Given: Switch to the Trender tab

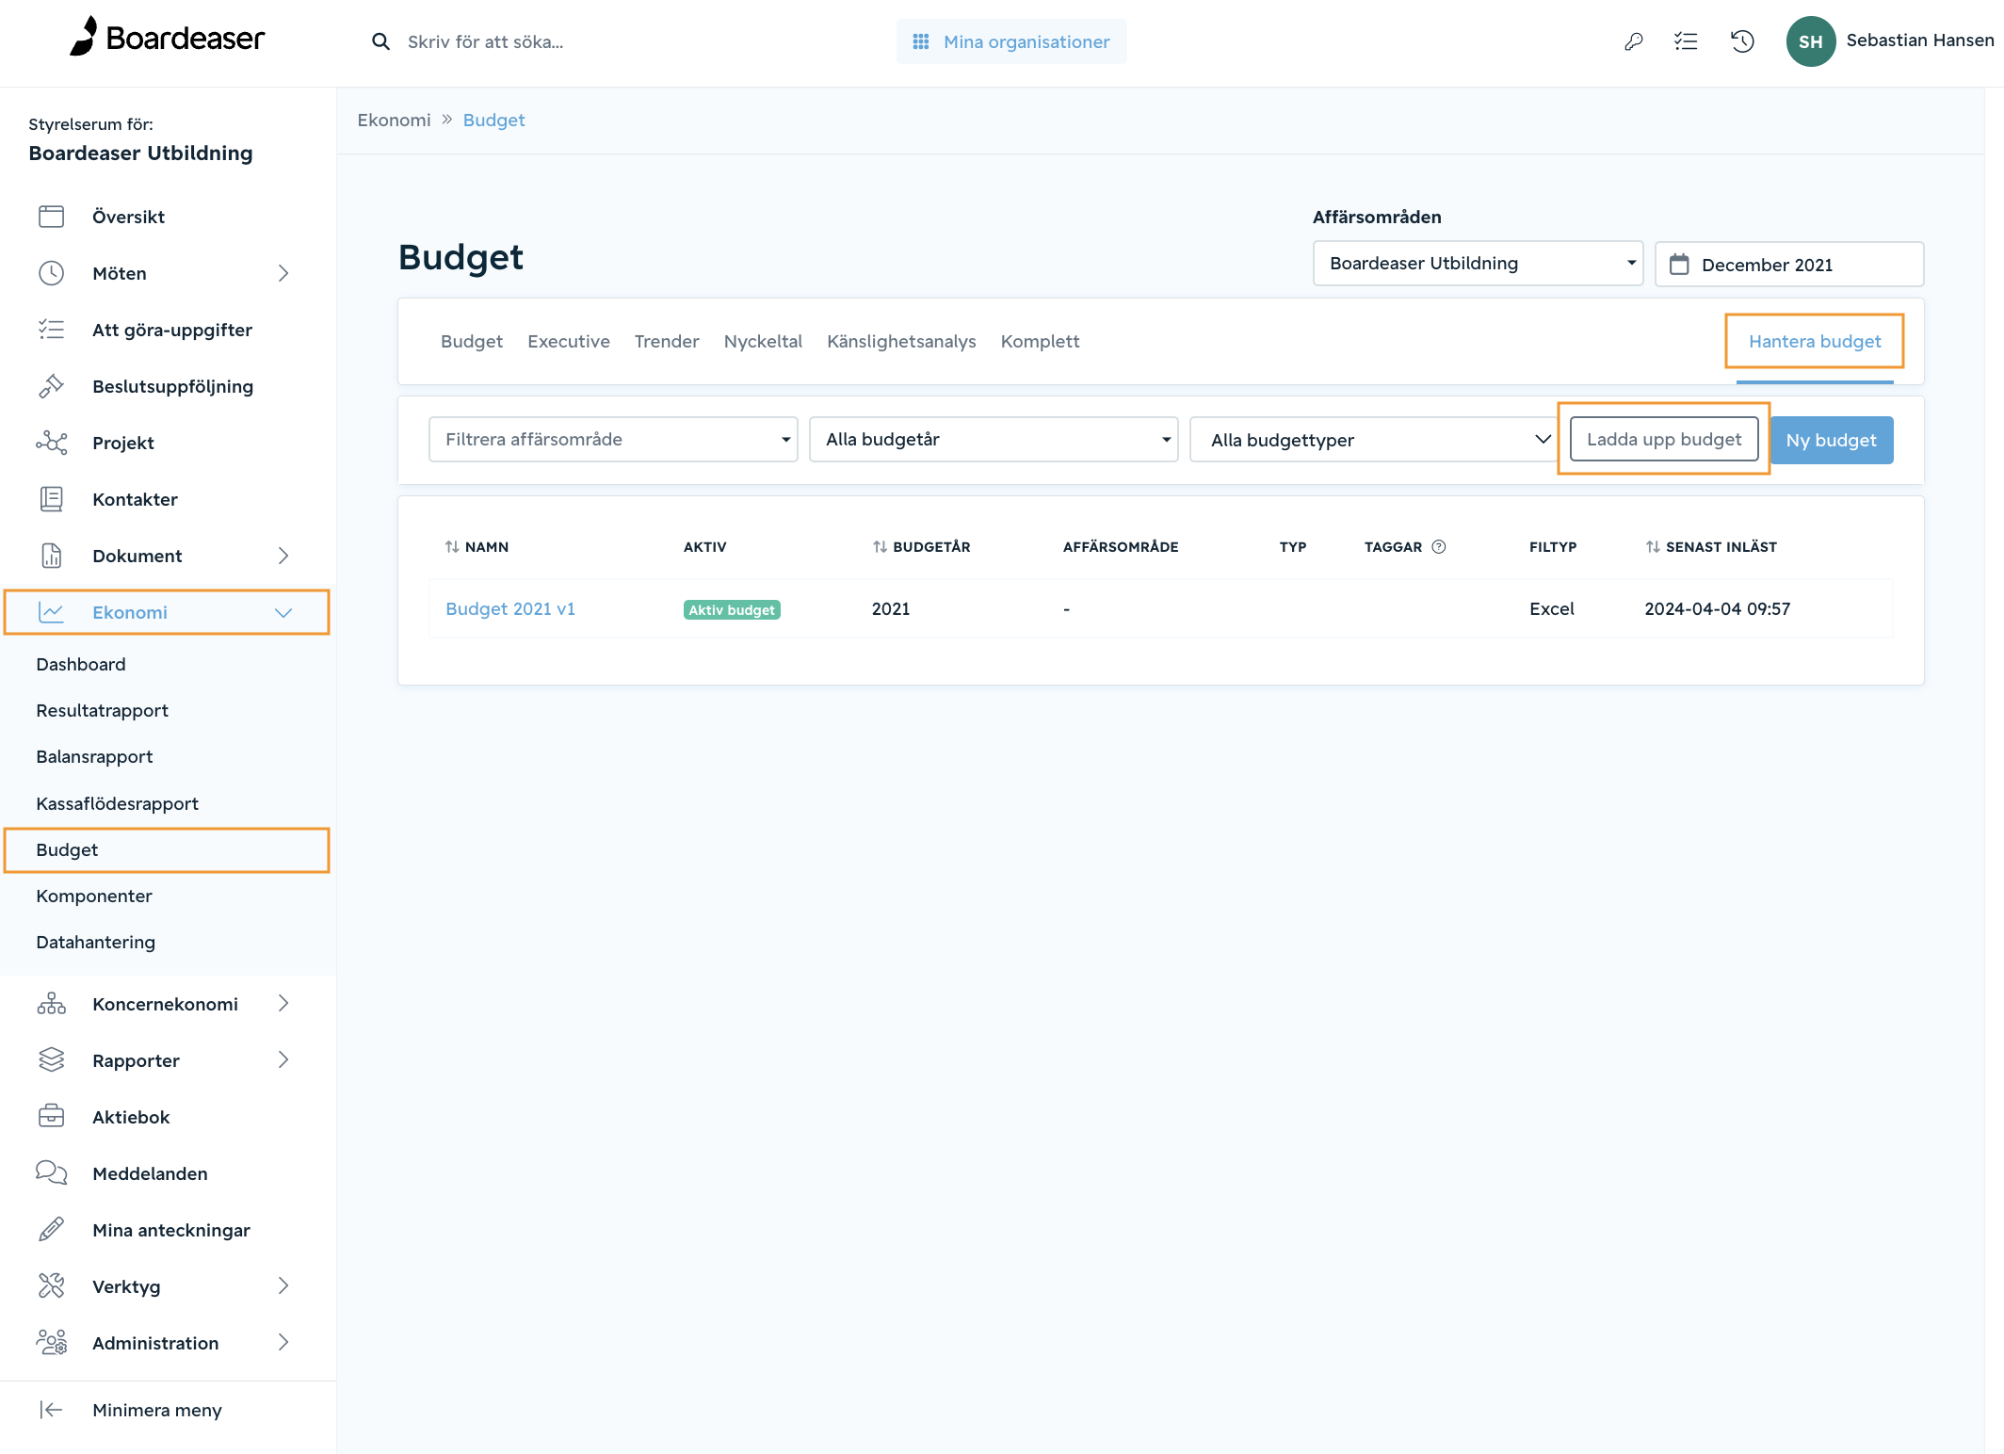Looking at the screenshot, I should 667,341.
